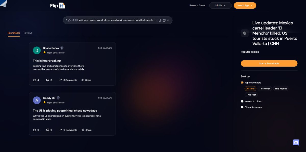Click the Feb 23, 2026 date on Space Bunny's post
The image size is (306, 152).
tap(105, 48)
